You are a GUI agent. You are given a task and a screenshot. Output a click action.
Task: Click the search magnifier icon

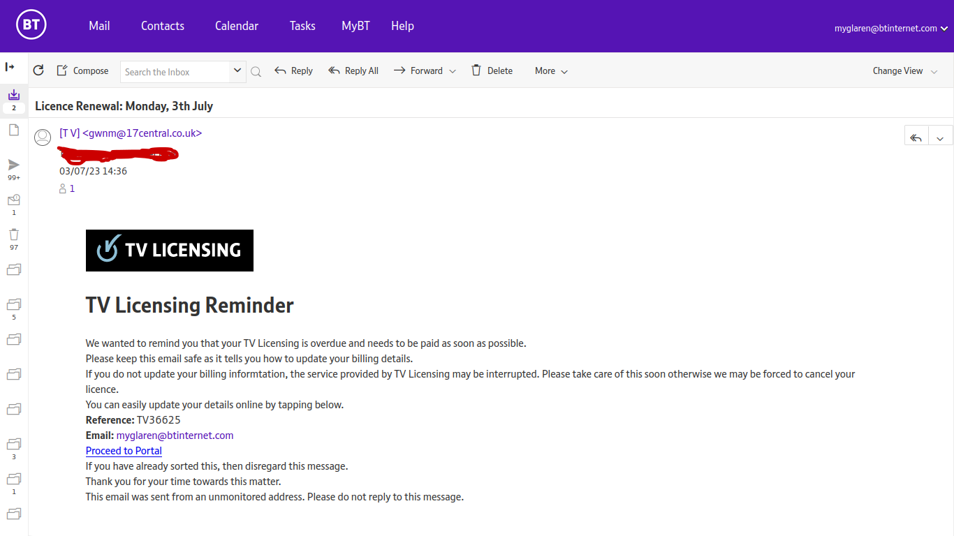[256, 71]
